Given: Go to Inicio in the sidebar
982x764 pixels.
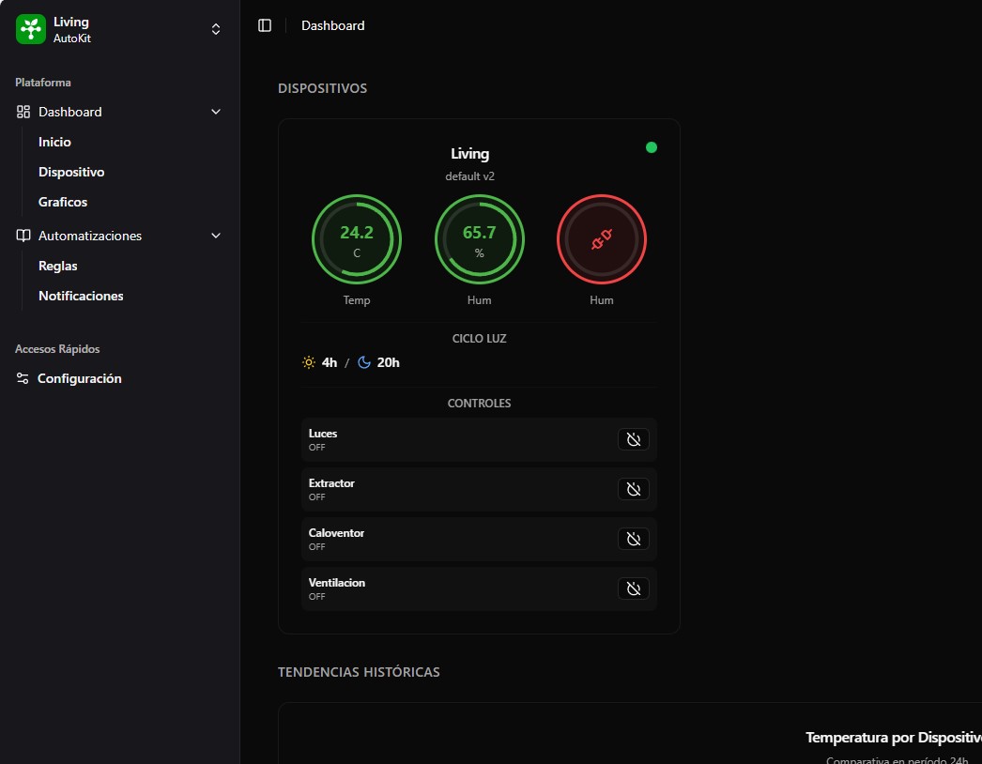Looking at the screenshot, I should point(54,142).
